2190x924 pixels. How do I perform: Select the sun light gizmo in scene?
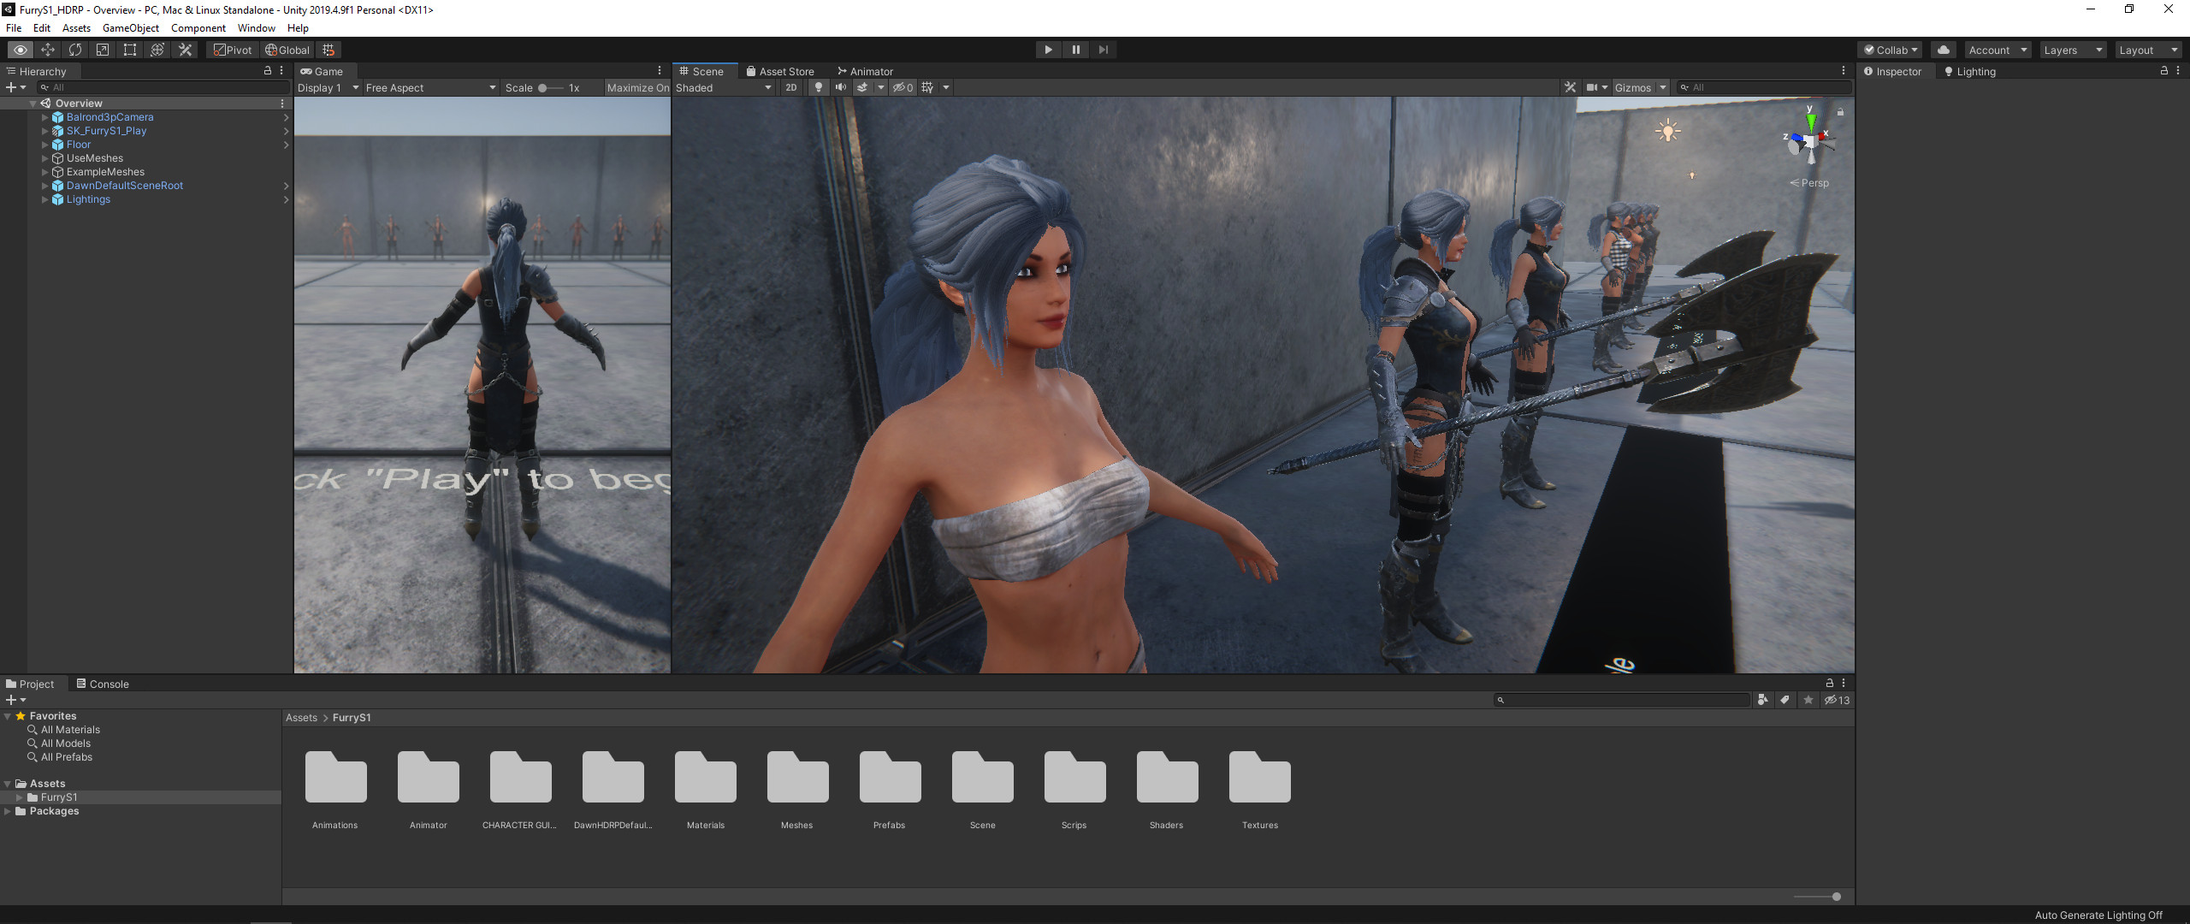point(1667,131)
